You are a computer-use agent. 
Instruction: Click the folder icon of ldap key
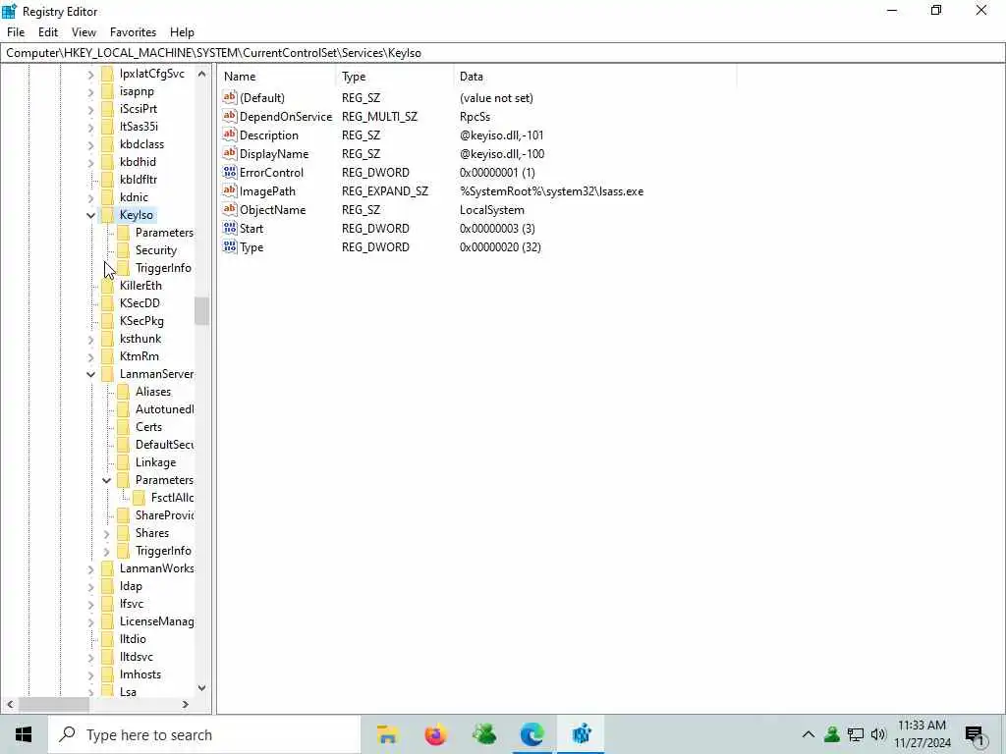coord(108,585)
